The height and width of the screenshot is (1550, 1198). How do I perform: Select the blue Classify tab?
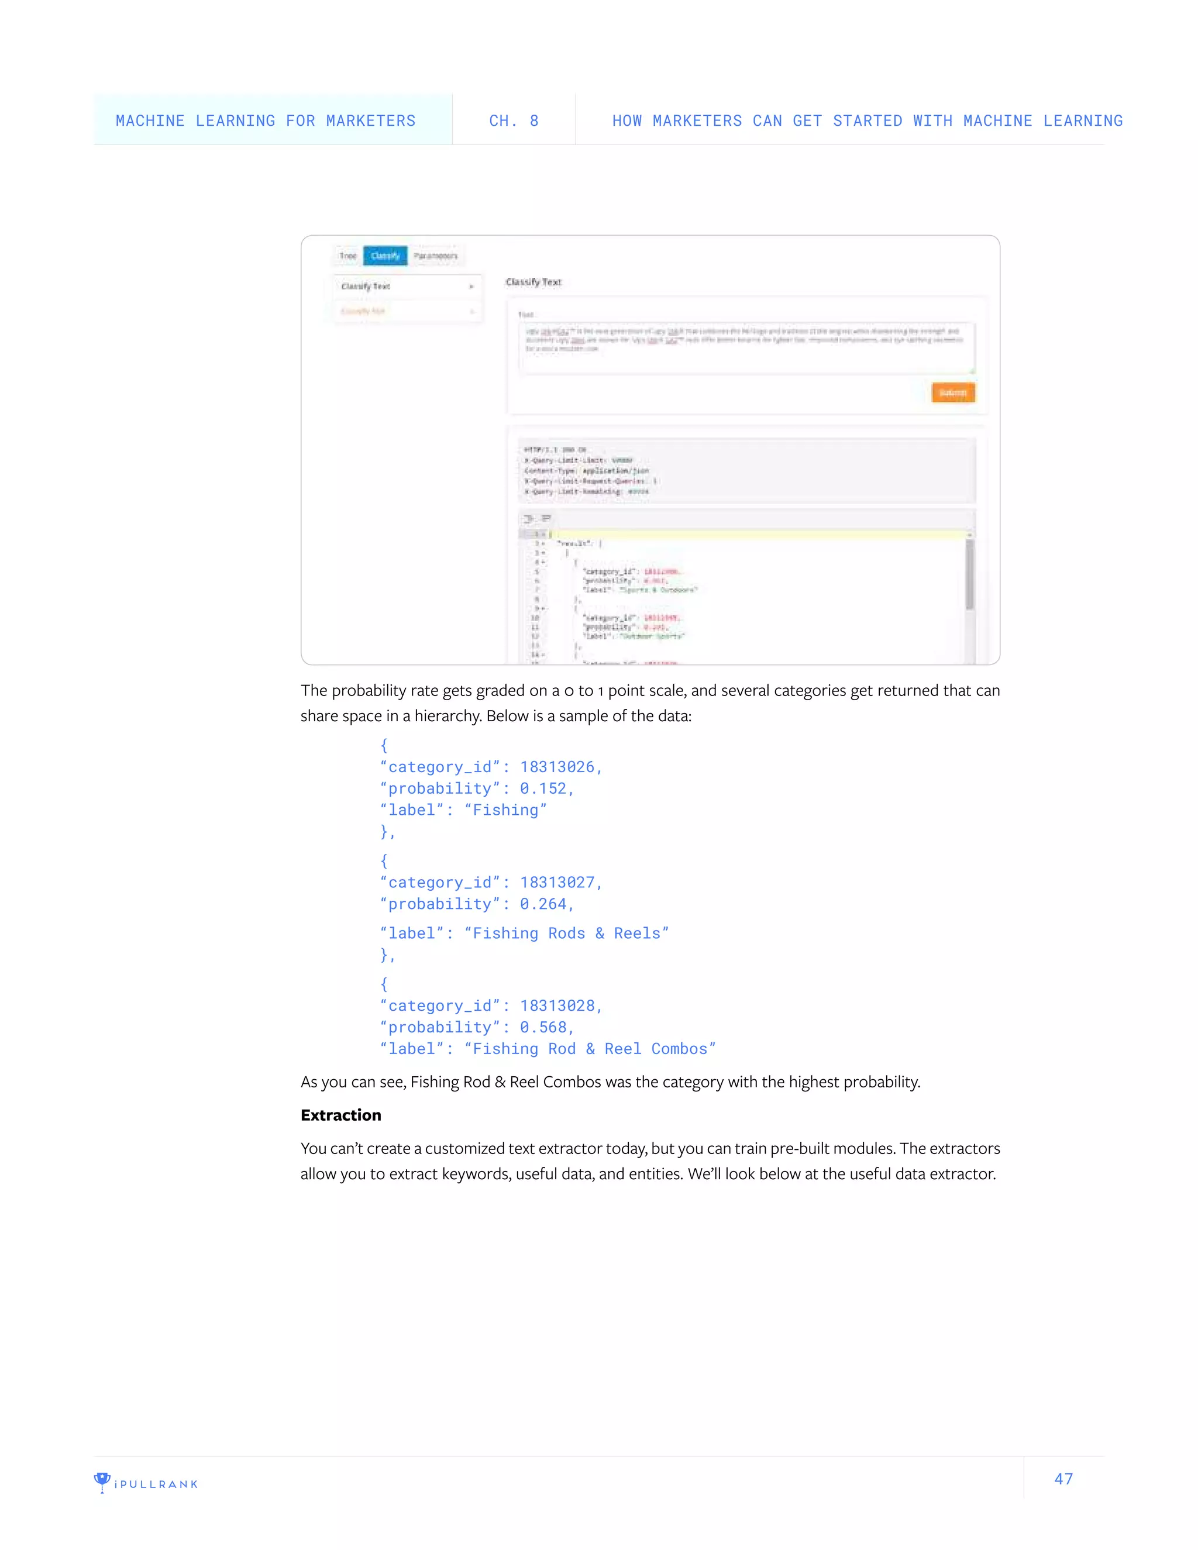[385, 256]
